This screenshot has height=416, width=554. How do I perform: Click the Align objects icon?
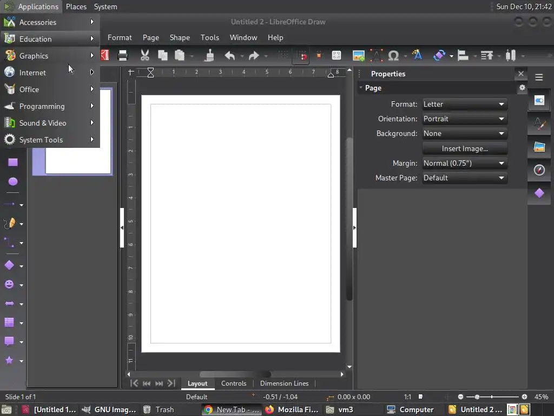(463, 56)
